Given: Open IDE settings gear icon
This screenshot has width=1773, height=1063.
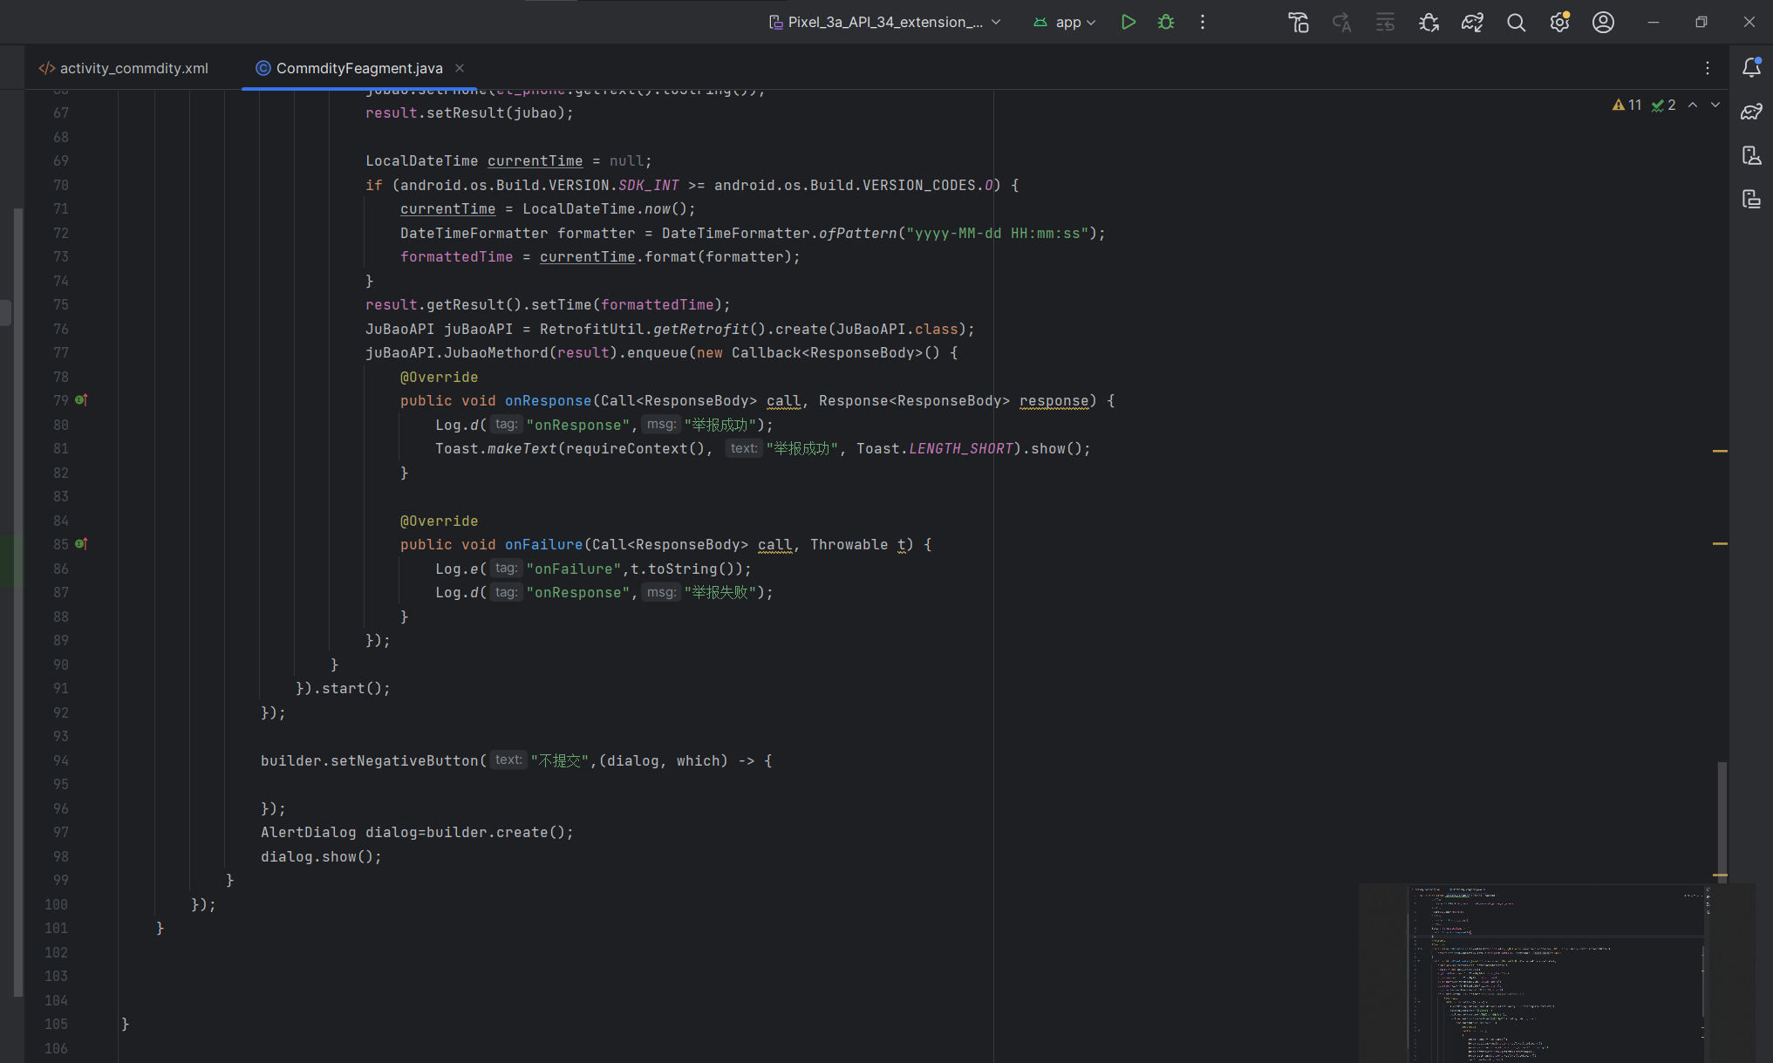Looking at the screenshot, I should pyautogui.click(x=1559, y=22).
